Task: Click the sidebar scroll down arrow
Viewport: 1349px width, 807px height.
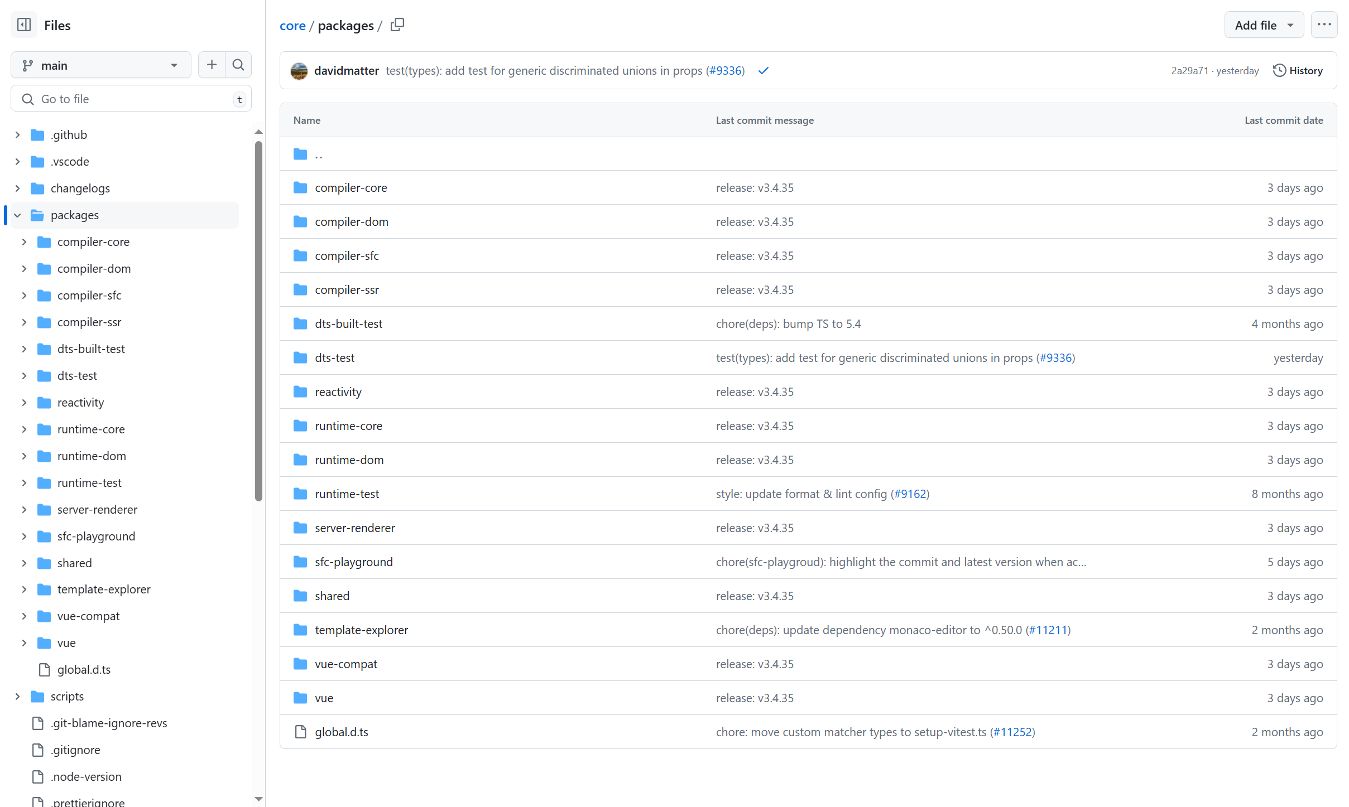Action: pyautogui.click(x=258, y=799)
